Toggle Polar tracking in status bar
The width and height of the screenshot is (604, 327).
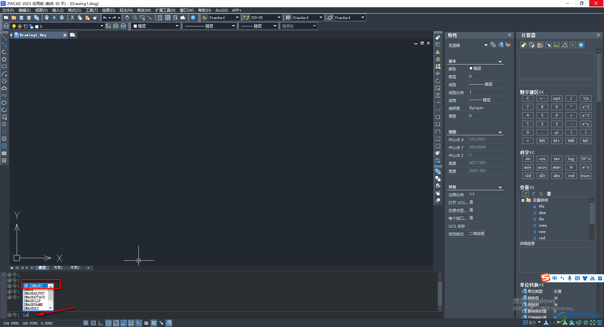pos(109,323)
